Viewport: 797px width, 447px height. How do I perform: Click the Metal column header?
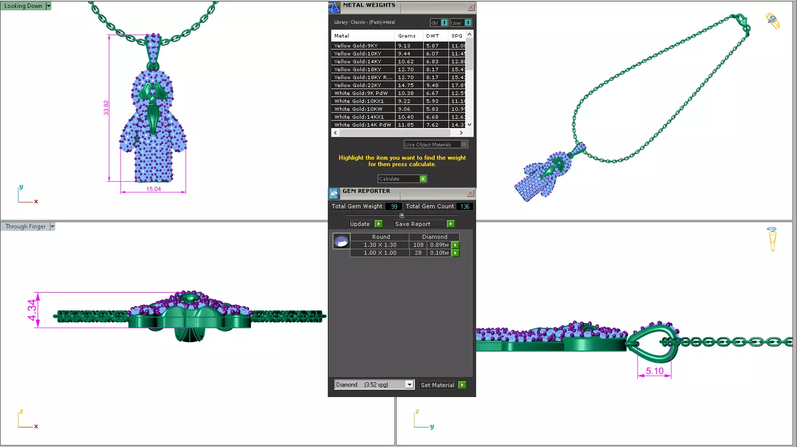point(363,36)
